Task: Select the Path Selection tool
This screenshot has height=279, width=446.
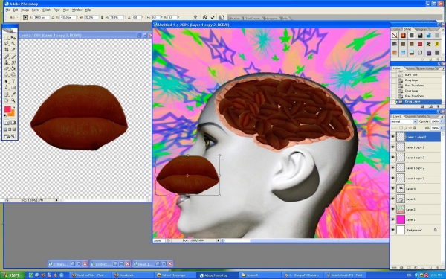Action: (7, 81)
